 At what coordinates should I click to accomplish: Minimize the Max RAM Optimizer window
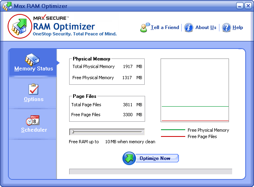click(x=240, y=6)
